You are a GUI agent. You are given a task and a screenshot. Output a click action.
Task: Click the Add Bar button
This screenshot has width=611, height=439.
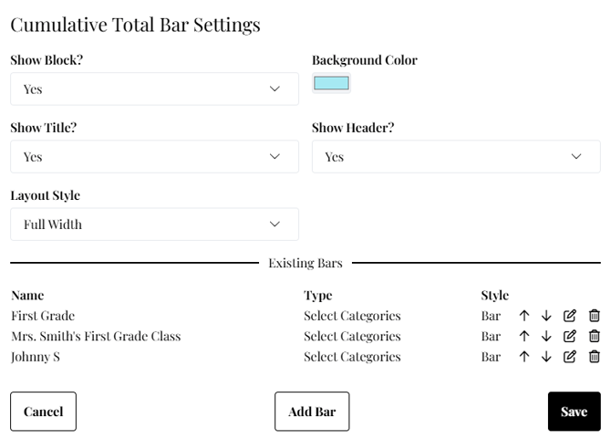(x=312, y=412)
